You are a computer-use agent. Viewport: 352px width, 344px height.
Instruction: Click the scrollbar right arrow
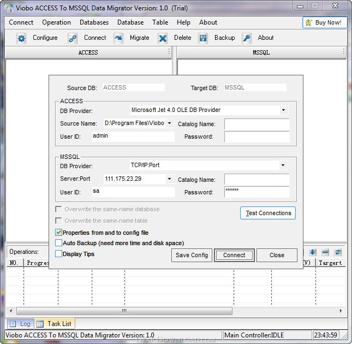coord(341,311)
